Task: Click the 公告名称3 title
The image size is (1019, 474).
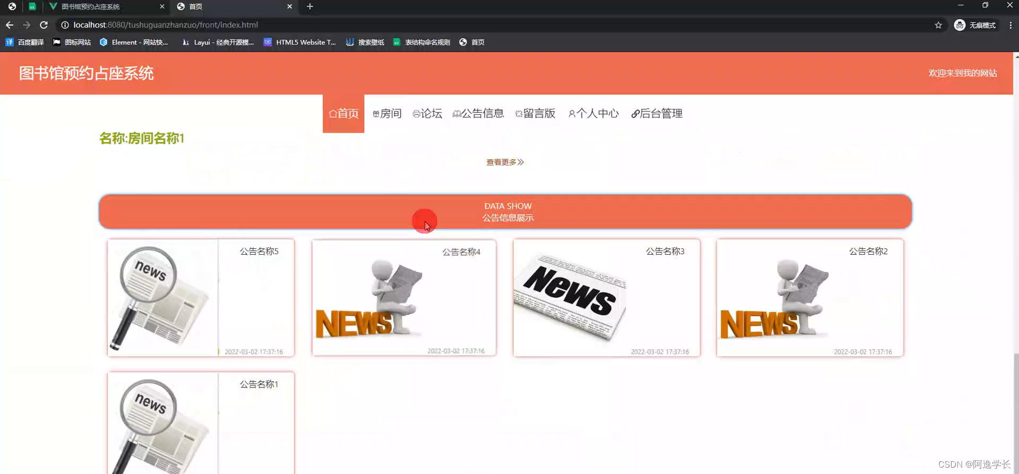Action: (665, 251)
